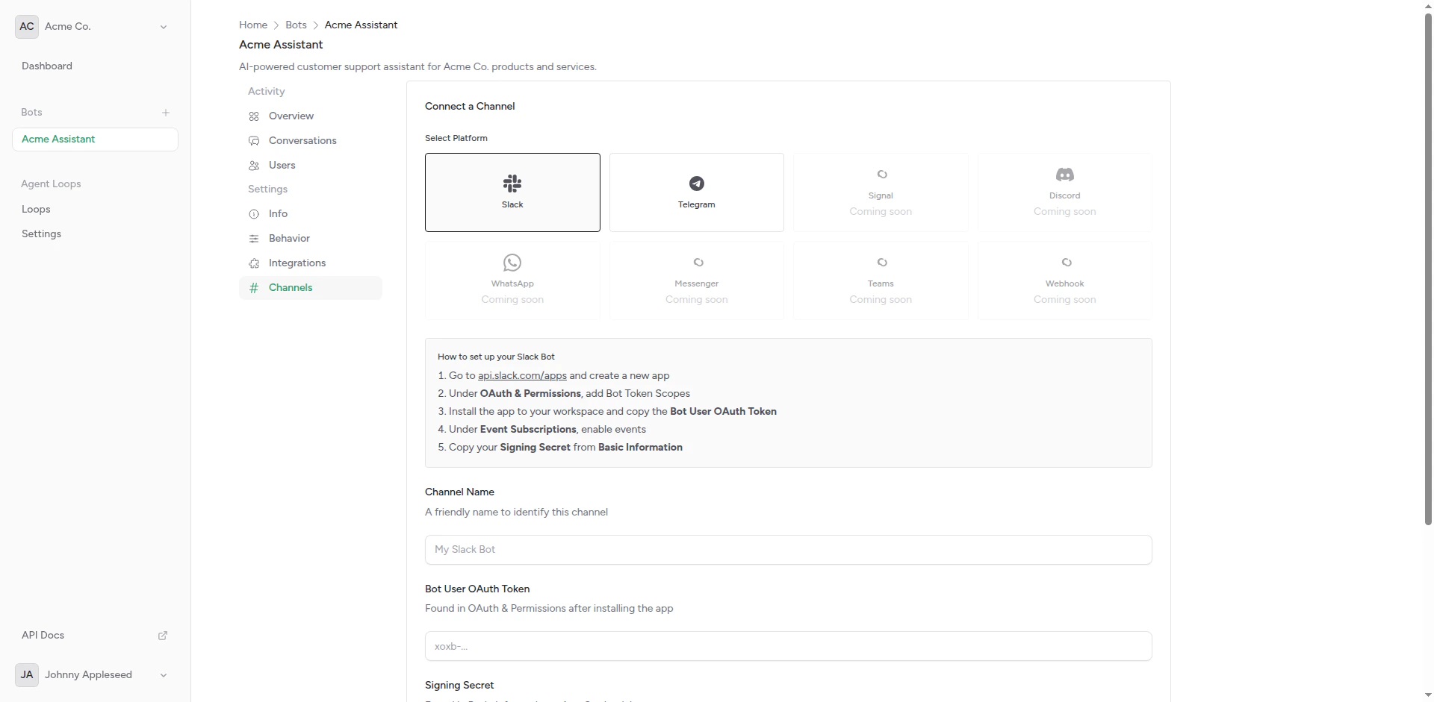This screenshot has width=1434, height=702.
Task: Open the api.slack.com/apps link
Action: 521,375
